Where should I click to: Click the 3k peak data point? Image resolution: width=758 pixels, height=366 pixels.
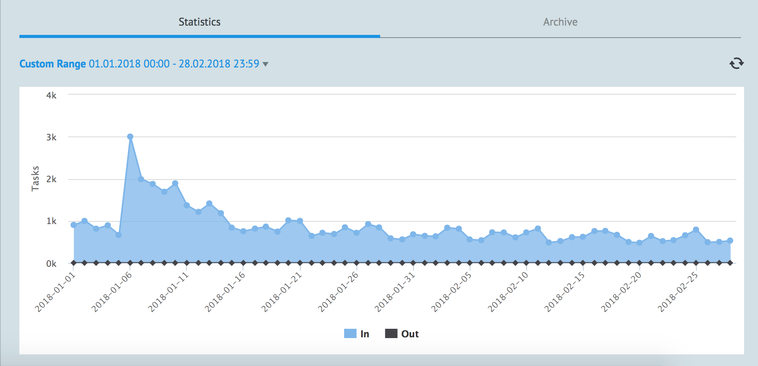click(130, 136)
